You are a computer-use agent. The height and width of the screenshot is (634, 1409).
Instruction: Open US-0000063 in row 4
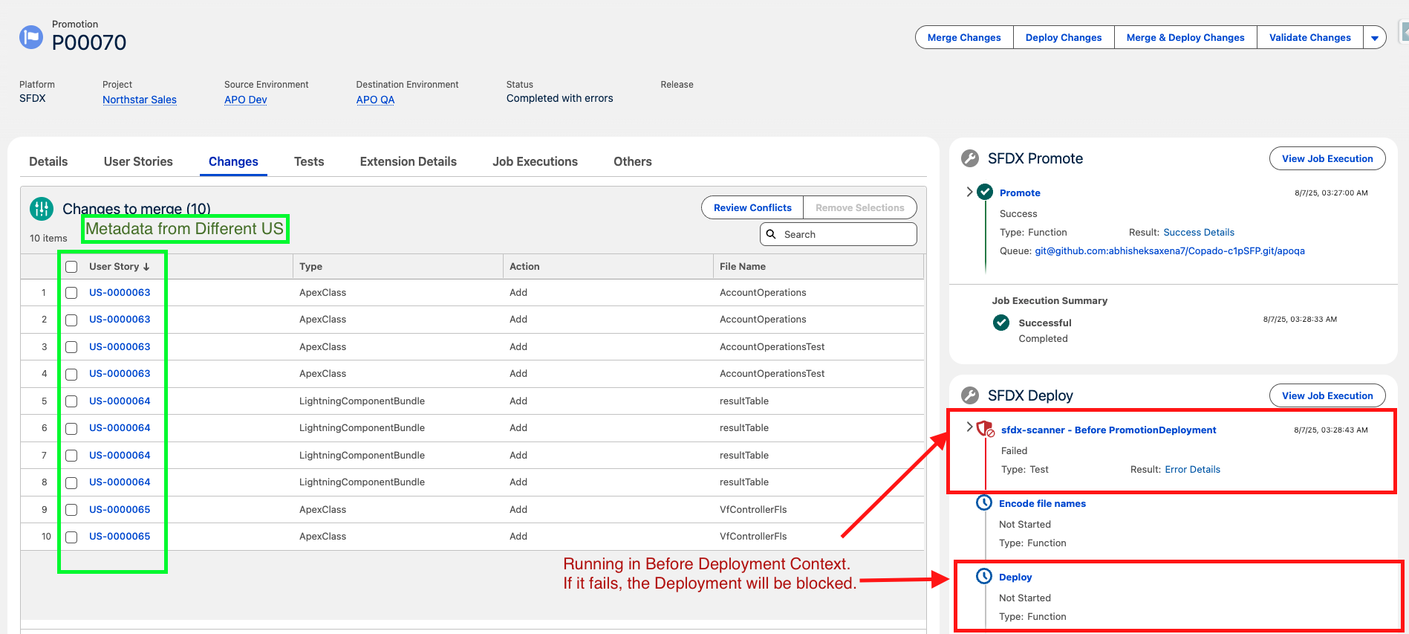(120, 374)
